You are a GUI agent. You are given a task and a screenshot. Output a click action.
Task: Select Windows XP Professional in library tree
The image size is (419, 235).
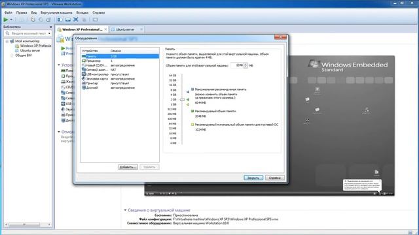(x=35, y=46)
